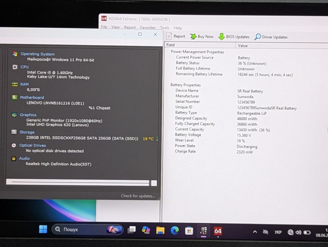The height and width of the screenshot is (247, 328).
Task: Click the 36860 mWh value
Action: (247, 124)
